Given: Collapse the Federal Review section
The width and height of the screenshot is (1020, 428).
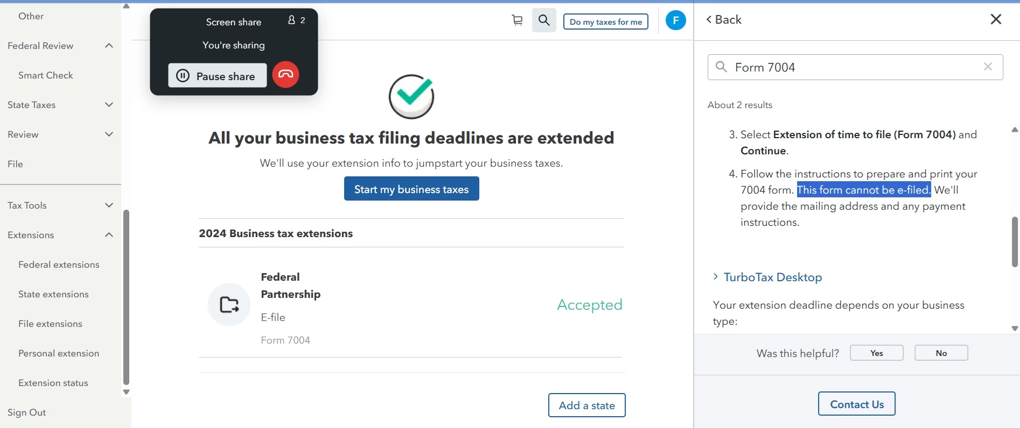Looking at the screenshot, I should point(109,46).
